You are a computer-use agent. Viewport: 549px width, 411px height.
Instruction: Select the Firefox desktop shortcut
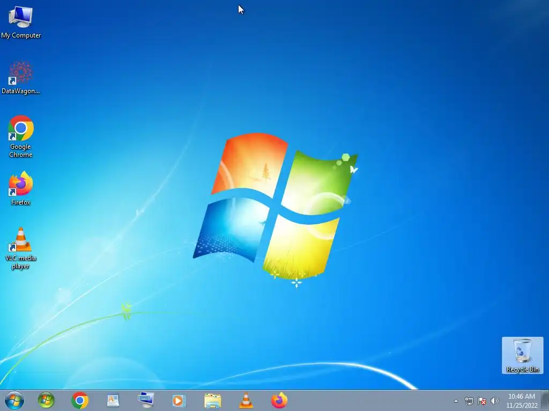tap(21, 188)
